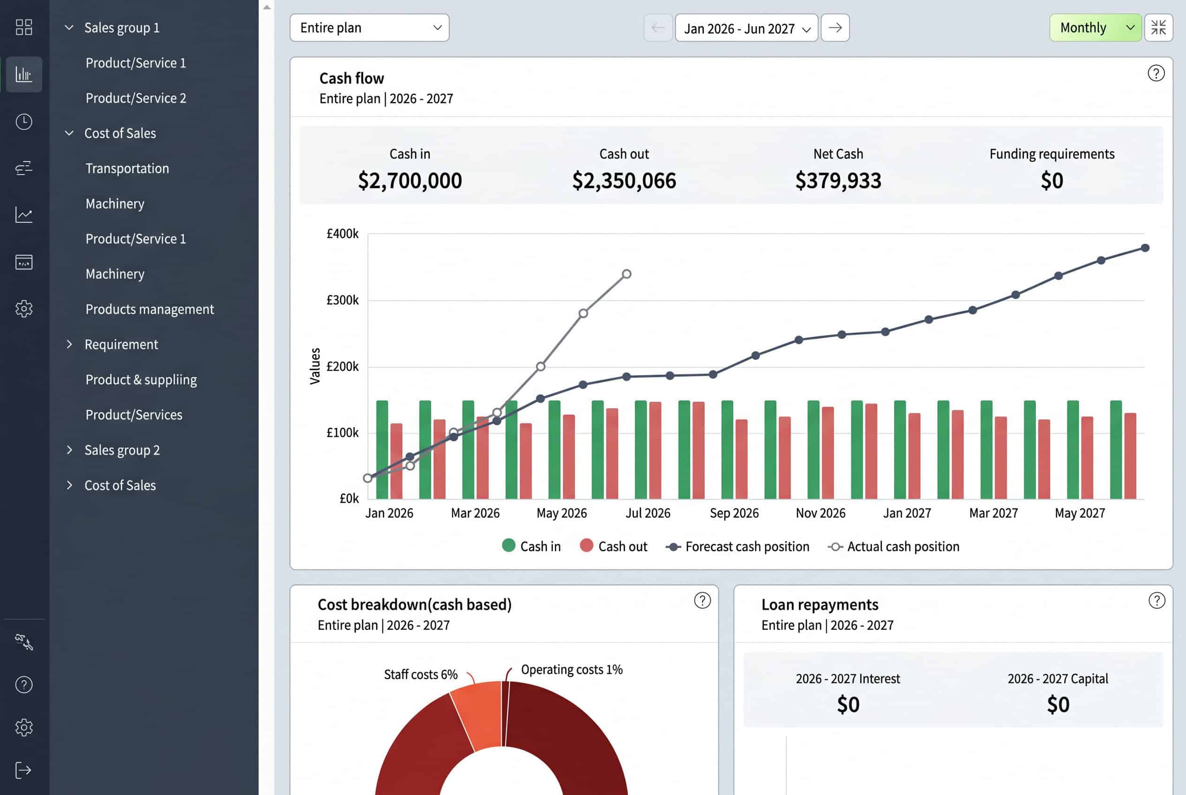Open the dashboard grid icon in sidebar

[x=24, y=27]
